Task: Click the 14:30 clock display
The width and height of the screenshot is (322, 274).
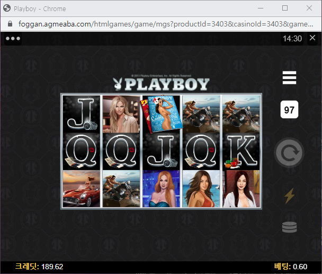Action: click(x=292, y=39)
